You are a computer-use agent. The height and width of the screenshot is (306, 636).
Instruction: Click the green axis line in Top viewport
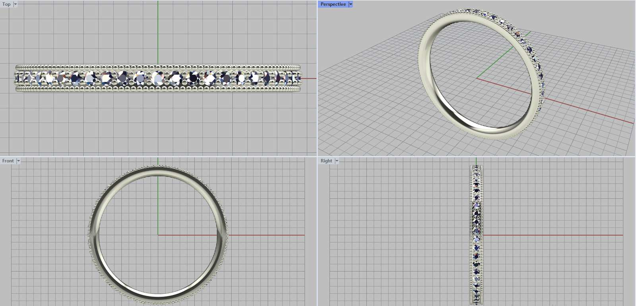coord(158,32)
